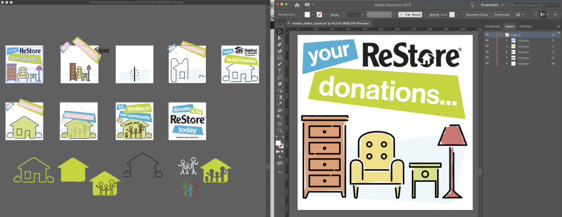This screenshot has width=562, height=217.
Task: Select the Zoom magnifier tool
Action: point(280,130)
